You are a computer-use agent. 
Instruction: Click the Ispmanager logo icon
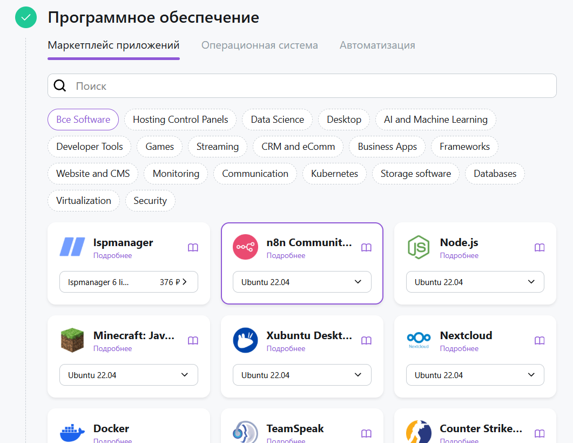point(72,247)
